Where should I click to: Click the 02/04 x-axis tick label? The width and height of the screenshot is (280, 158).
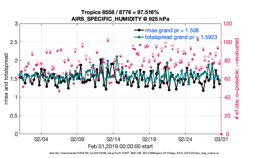click(x=41, y=139)
